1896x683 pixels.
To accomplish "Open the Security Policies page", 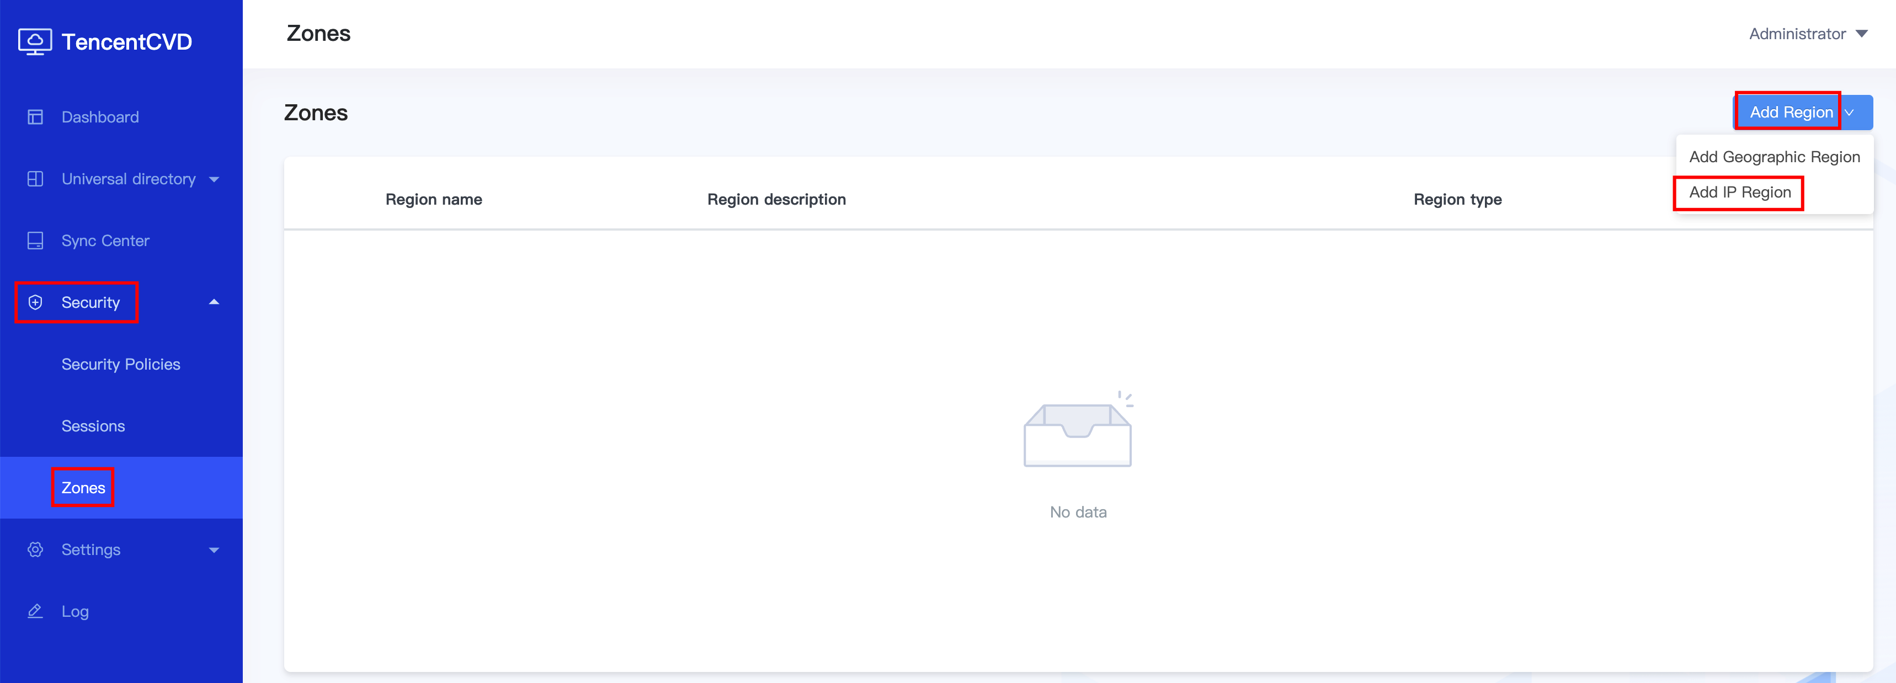I will click(121, 364).
